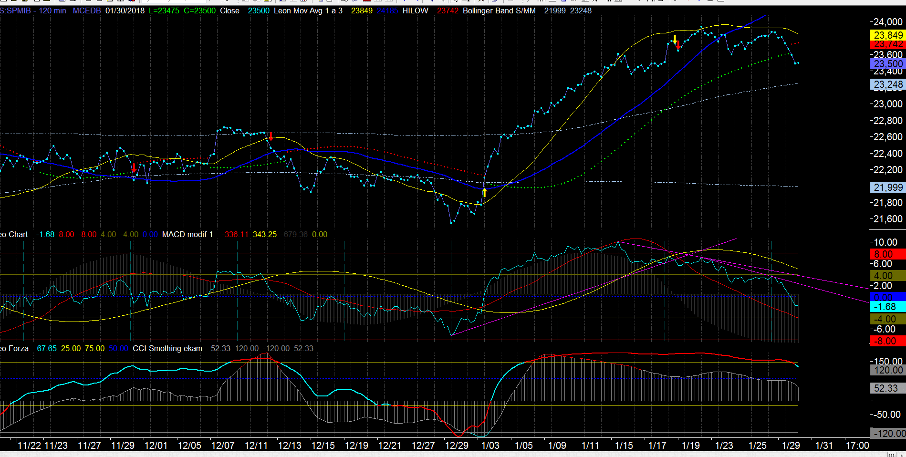Image resolution: width=906 pixels, height=457 pixels.
Task: Click the Leon Mov Avg 1 a 3 label
Action: [308, 10]
